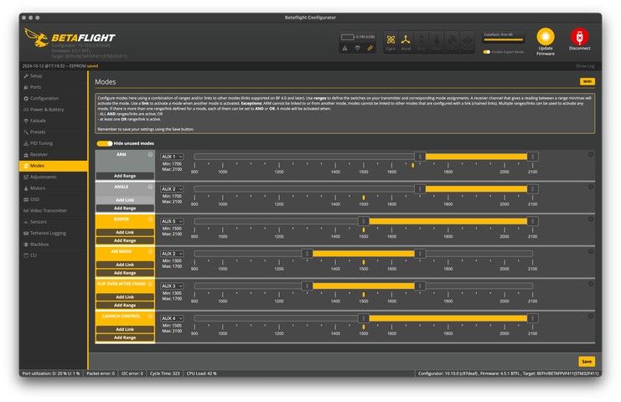
Task: Click Add Range under ARM
Action: click(125, 176)
